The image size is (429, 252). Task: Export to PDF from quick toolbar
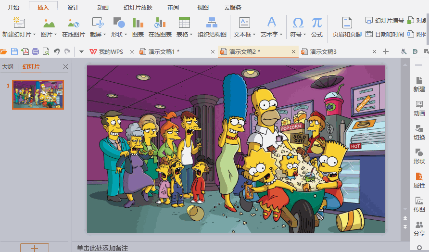coord(25,51)
